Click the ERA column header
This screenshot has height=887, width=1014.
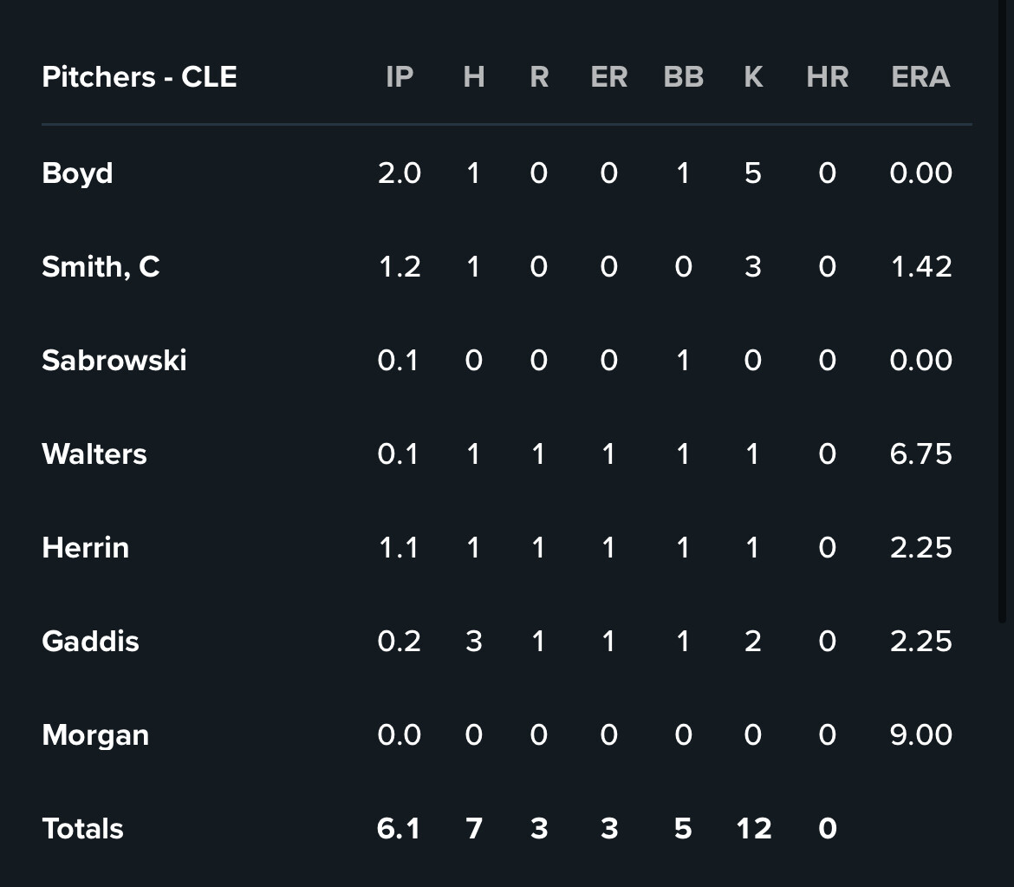click(920, 77)
